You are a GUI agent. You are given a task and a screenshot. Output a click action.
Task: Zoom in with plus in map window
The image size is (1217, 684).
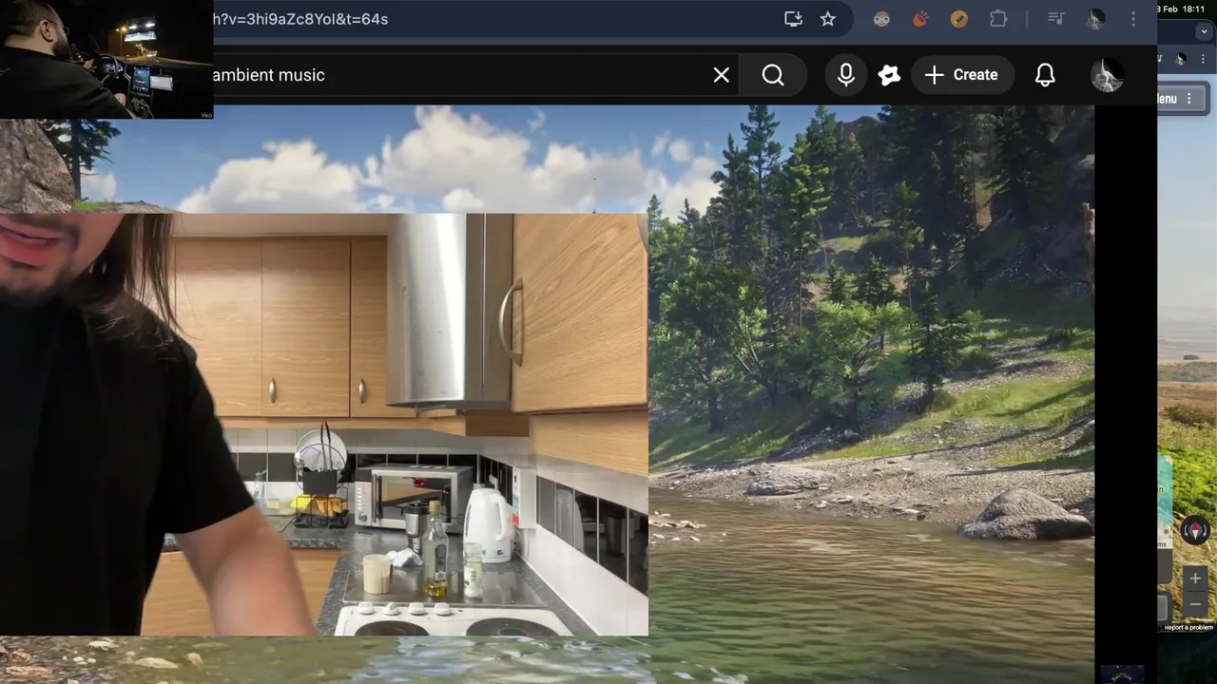click(x=1195, y=578)
